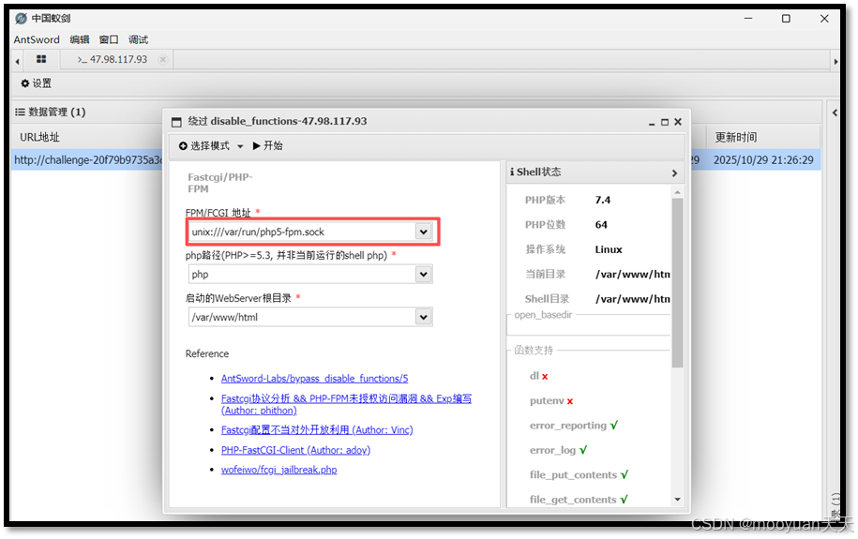
Task: Open the Fastcgi配置不当 Vinc article link
Action: [317, 430]
